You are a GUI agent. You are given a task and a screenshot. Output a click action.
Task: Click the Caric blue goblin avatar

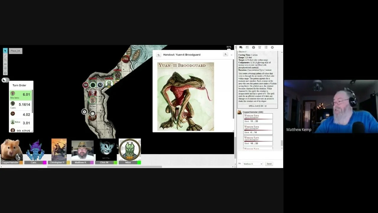[x=35, y=150]
